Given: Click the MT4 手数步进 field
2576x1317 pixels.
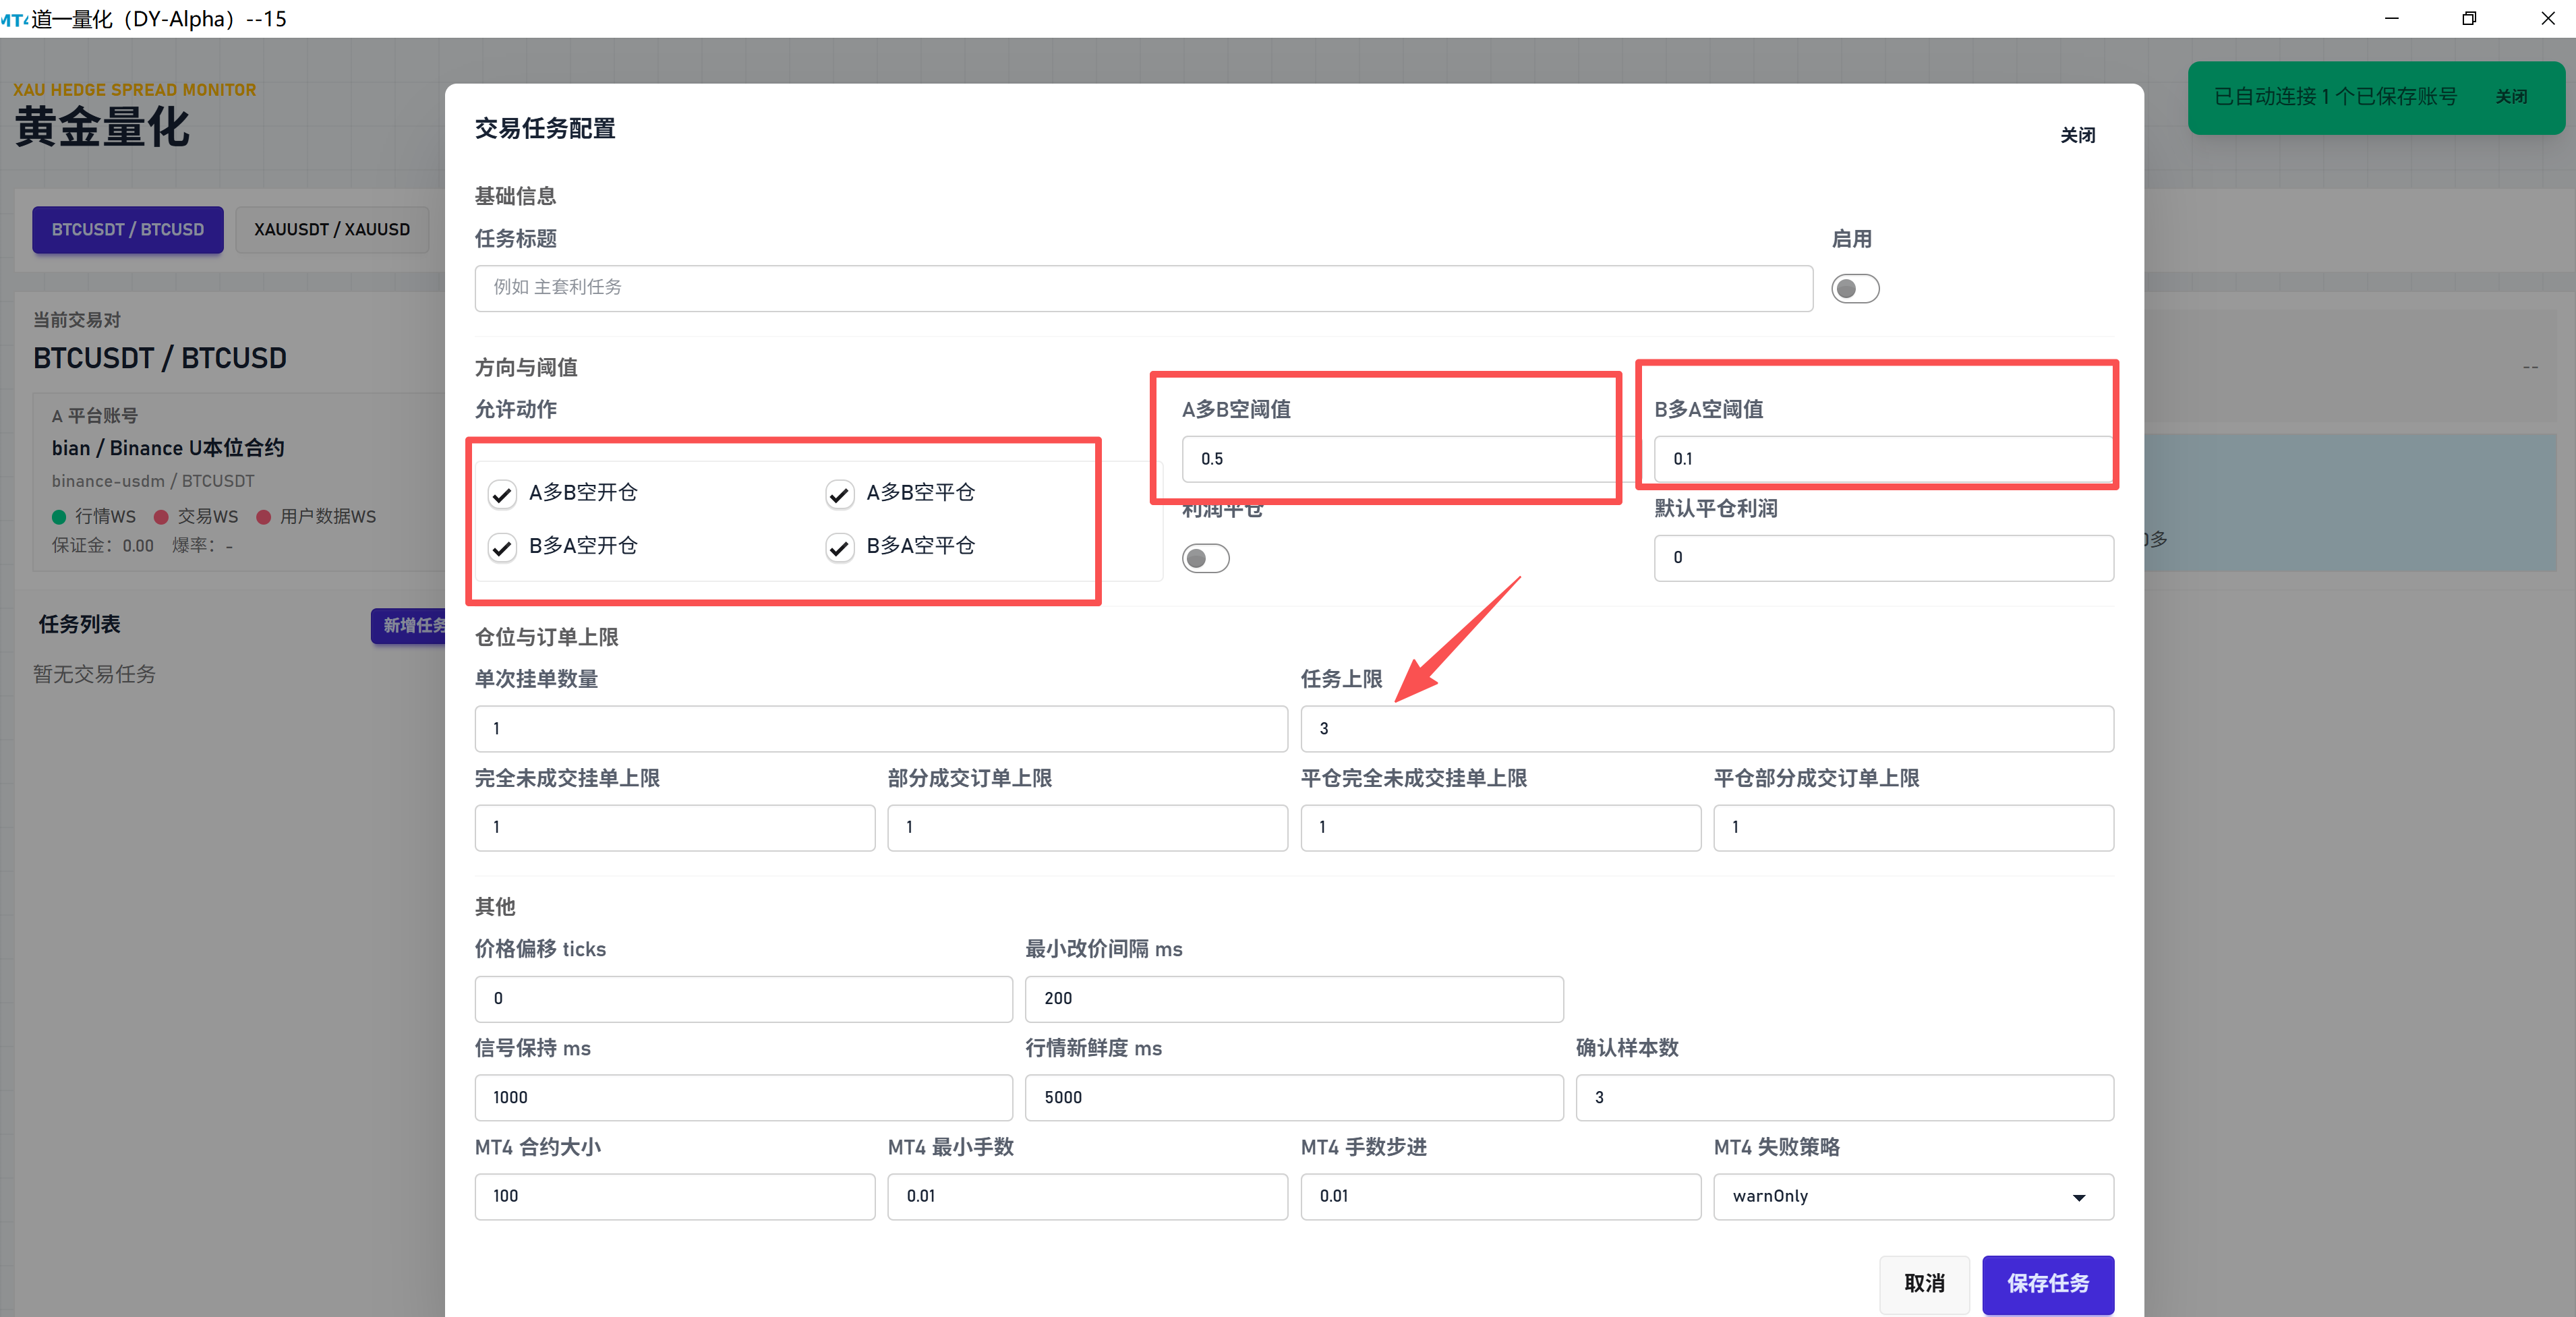Looking at the screenshot, I should click(x=1500, y=1196).
